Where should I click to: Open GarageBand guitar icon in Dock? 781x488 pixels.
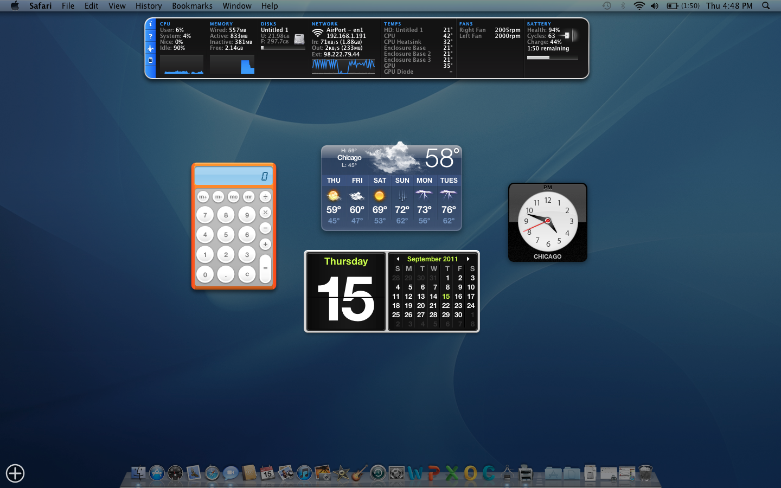tap(360, 473)
